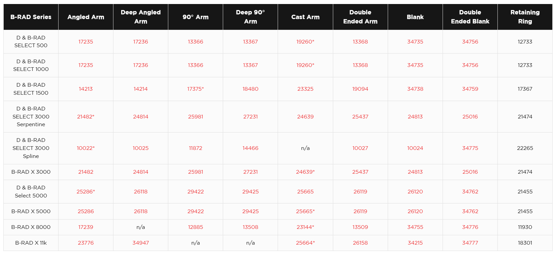
Task: Open Double Ended Arm part 26158
Action: [x=360, y=243]
